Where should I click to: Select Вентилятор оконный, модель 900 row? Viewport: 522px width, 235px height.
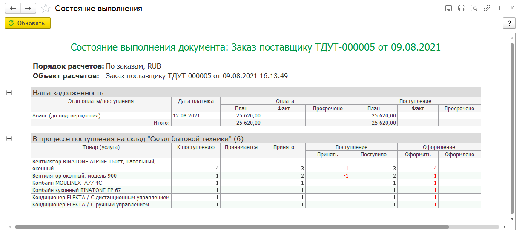tap(256, 175)
